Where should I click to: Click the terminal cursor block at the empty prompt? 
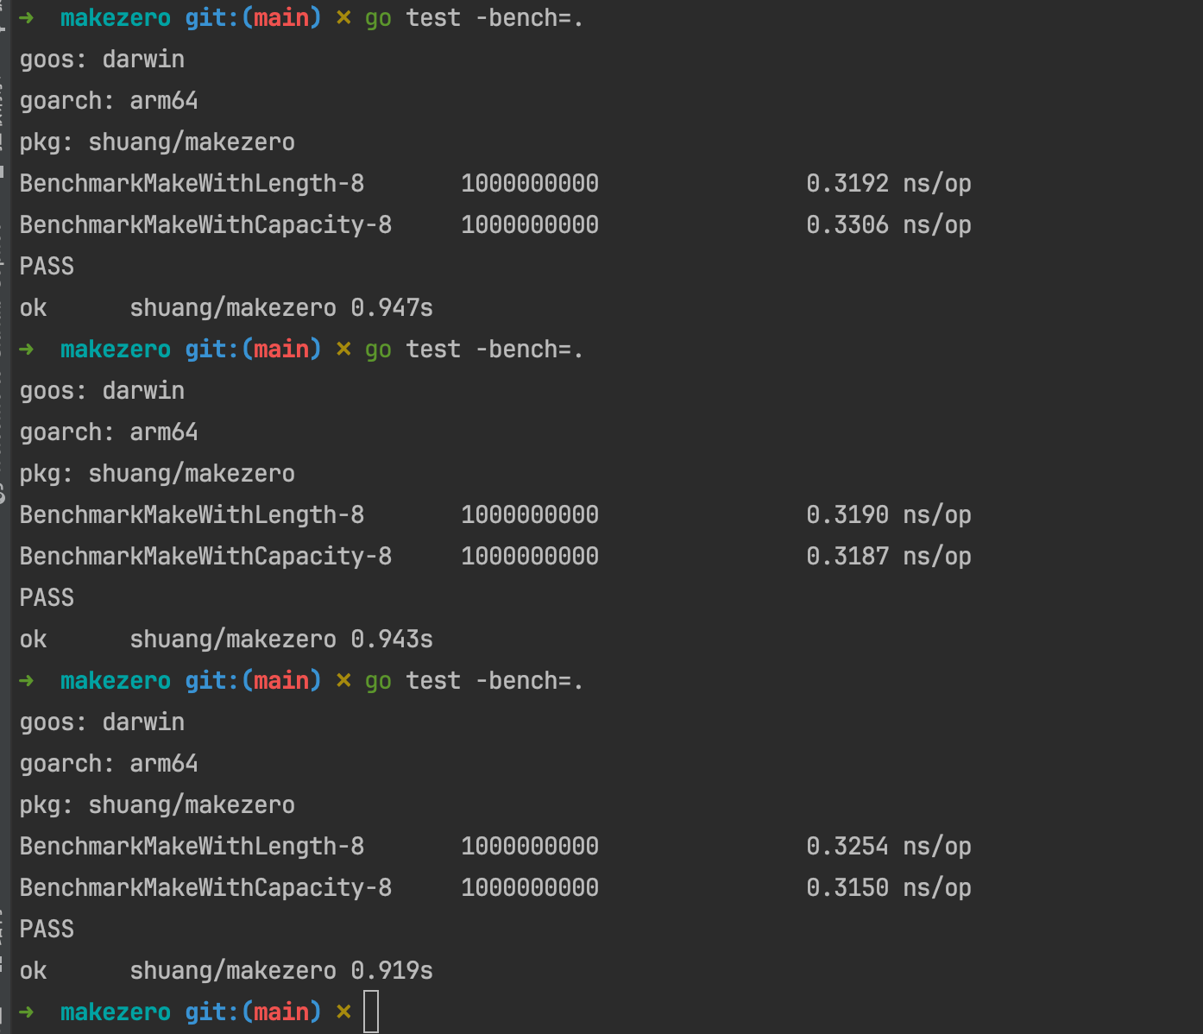371,1012
